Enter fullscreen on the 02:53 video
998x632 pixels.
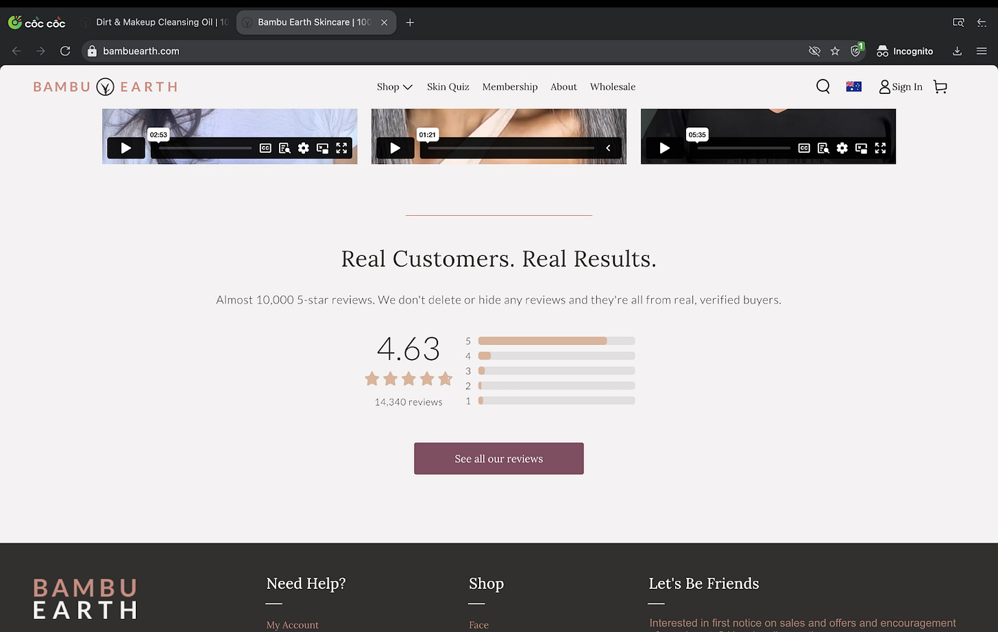click(x=341, y=148)
